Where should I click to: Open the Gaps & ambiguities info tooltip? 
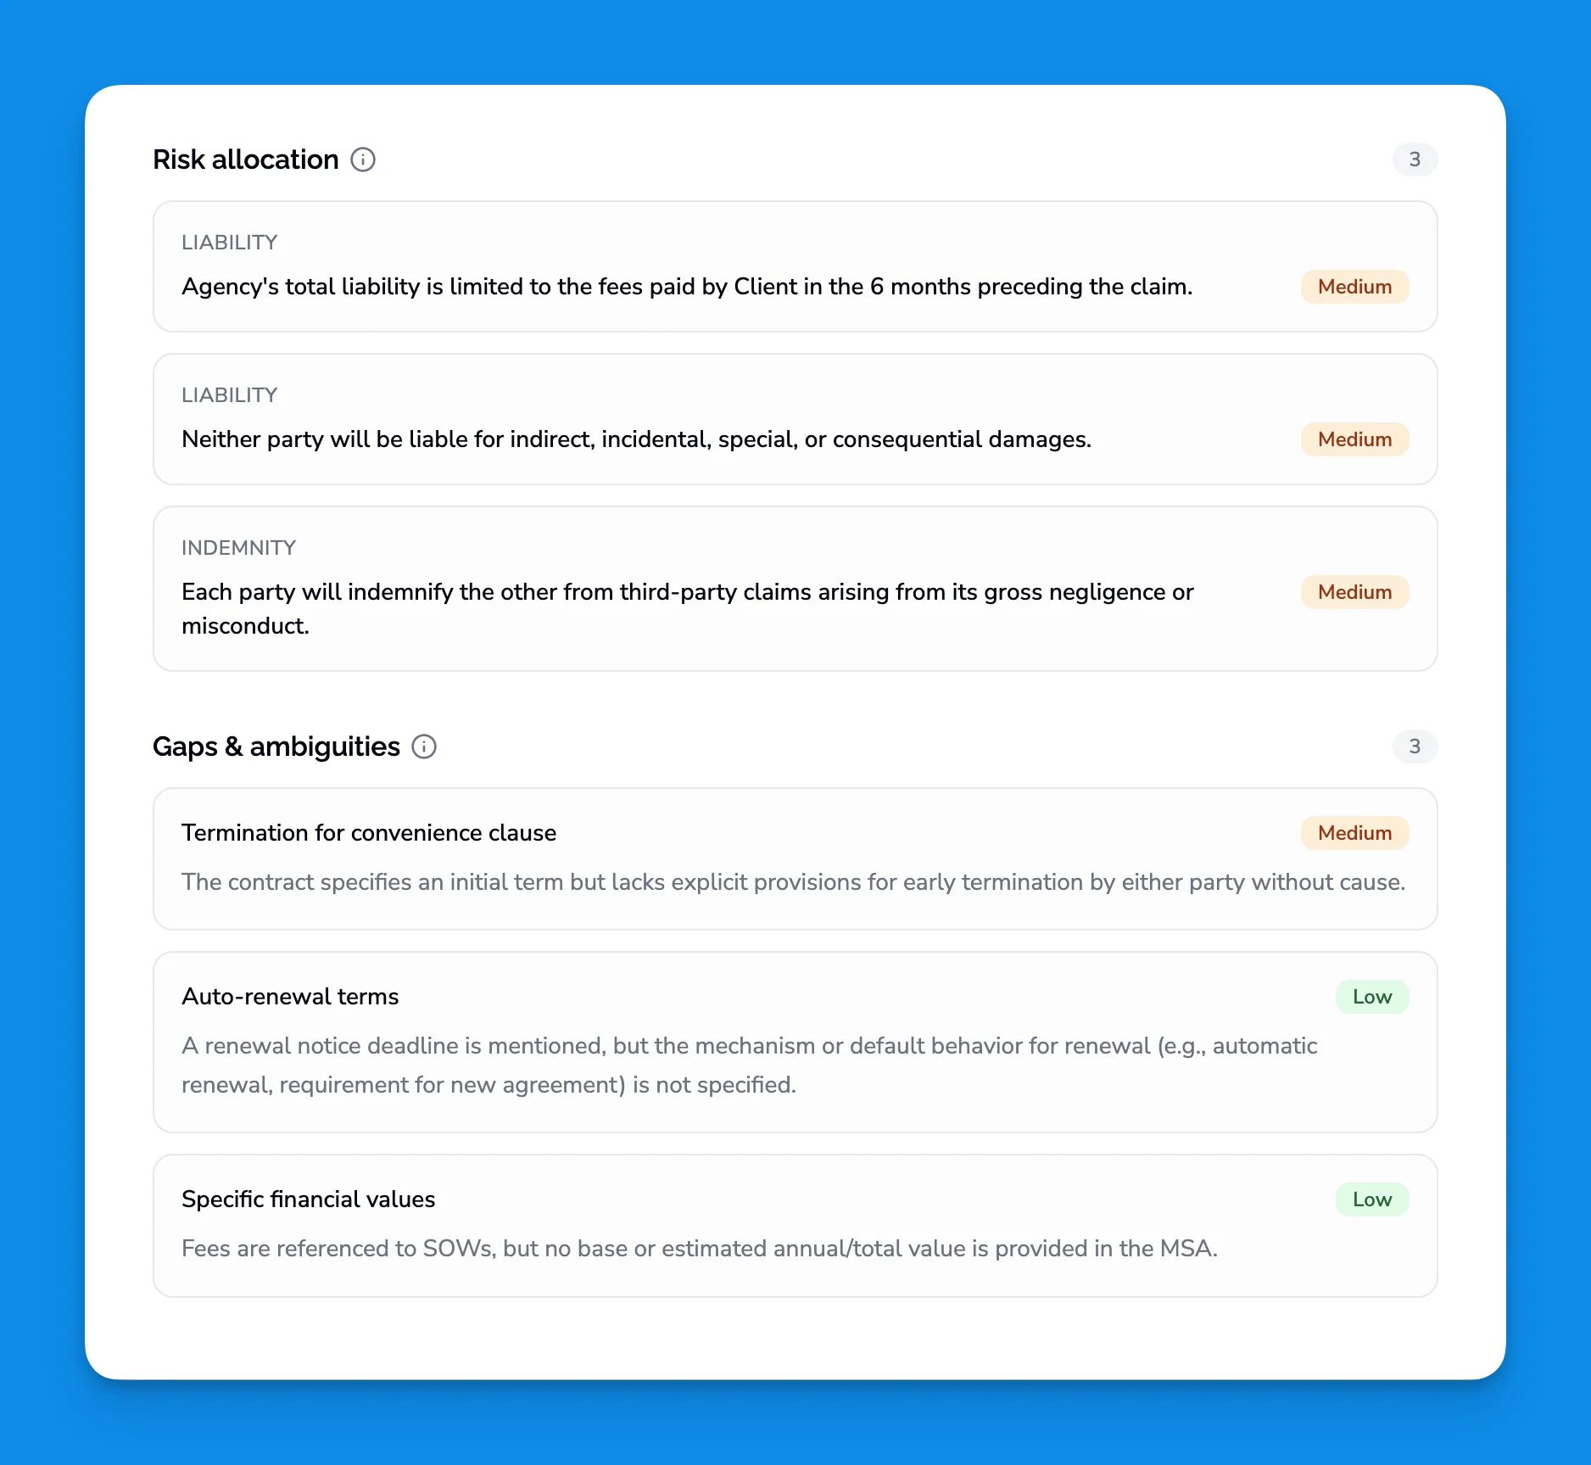tap(424, 746)
